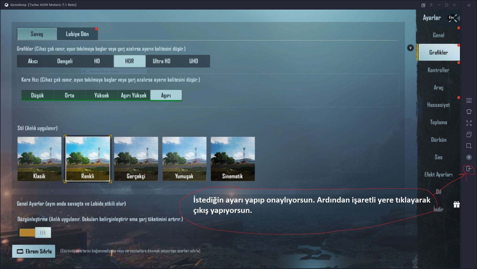The height and width of the screenshot is (269, 477).
Task: Open the İndir settings category
Action: [x=438, y=209]
